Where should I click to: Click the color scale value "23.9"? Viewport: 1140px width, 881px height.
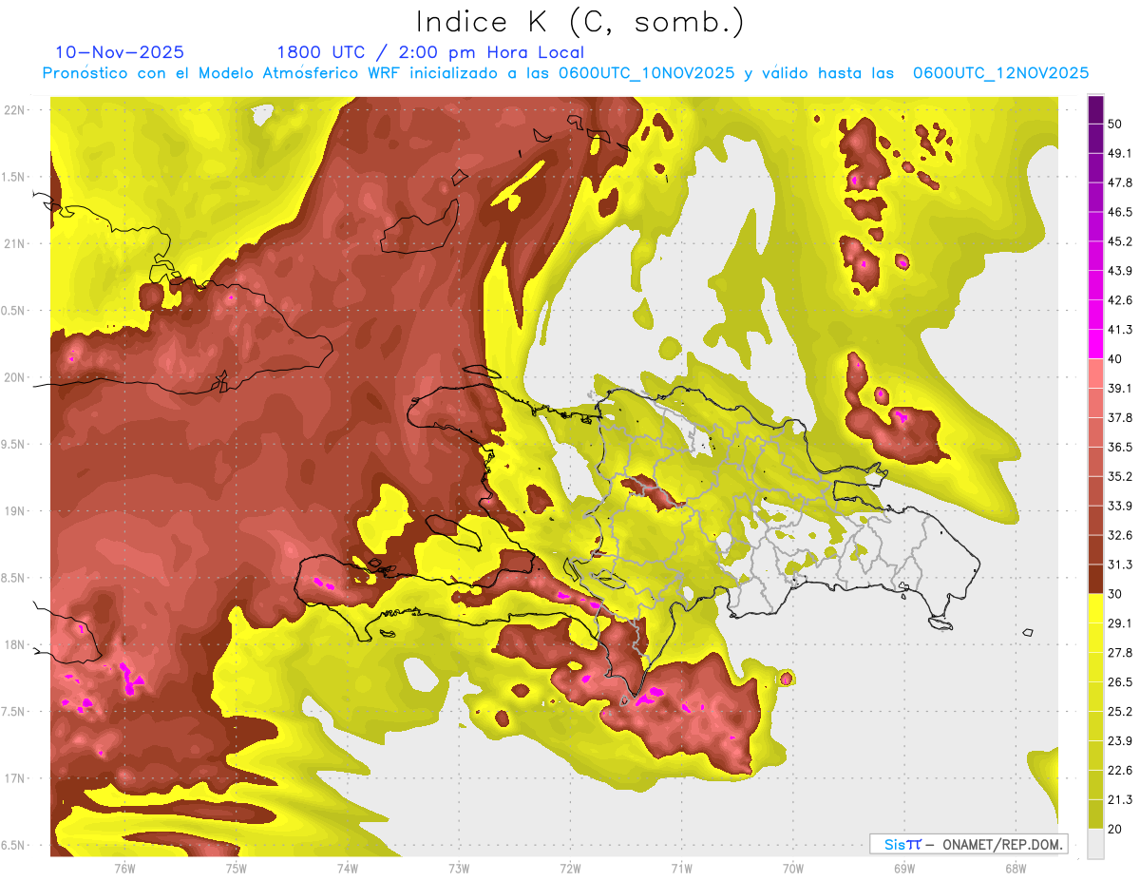1119,741
